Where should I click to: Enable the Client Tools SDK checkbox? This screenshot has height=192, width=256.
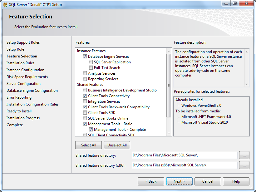tap(85, 113)
